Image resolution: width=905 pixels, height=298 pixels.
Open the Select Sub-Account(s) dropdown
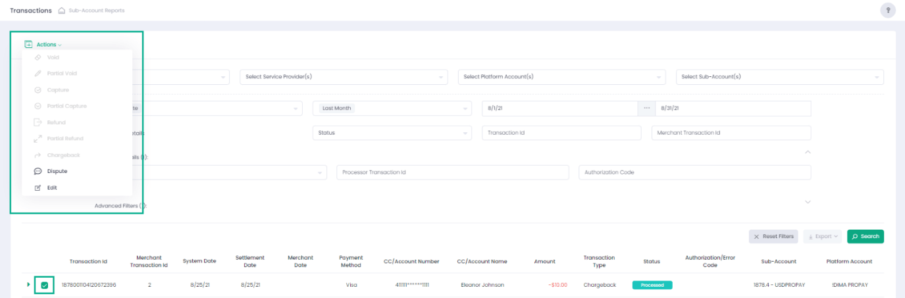point(779,77)
